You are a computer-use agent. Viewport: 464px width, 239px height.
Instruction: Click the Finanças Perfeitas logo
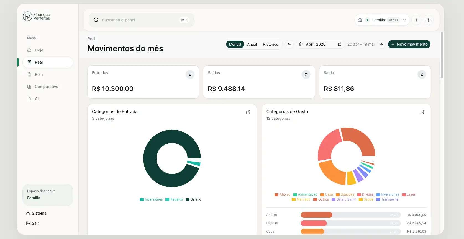[36, 17]
